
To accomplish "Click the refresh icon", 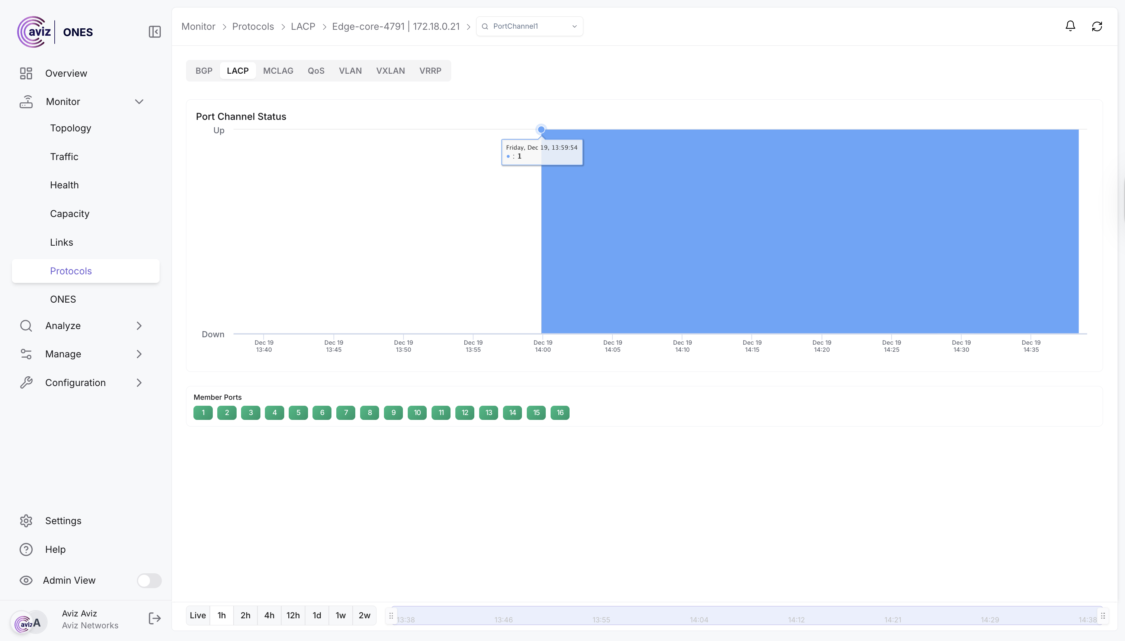I will tap(1097, 26).
